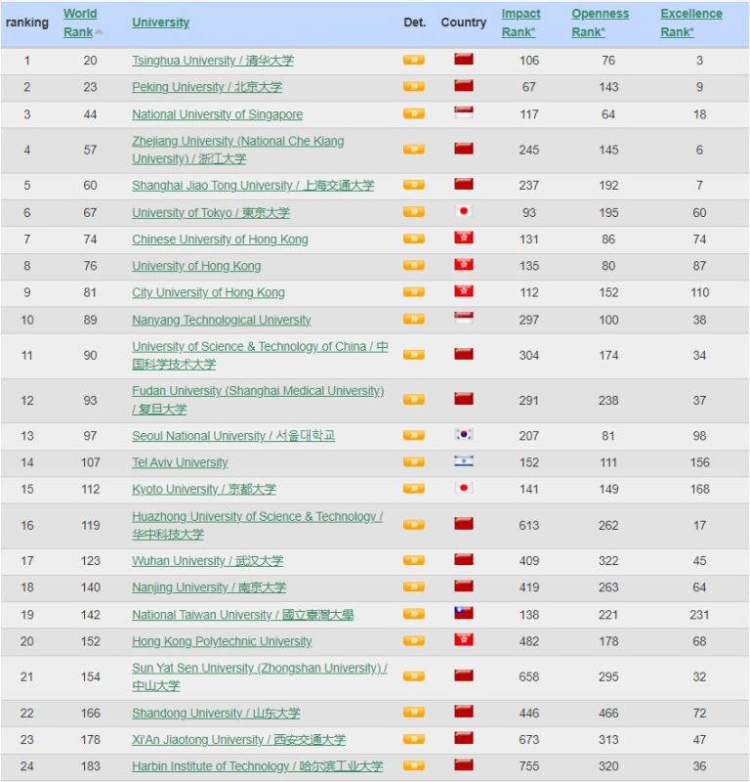The image size is (750, 782).
Task: Click details icon for Chinese University of Hong Kong
Action: click(x=414, y=239)
